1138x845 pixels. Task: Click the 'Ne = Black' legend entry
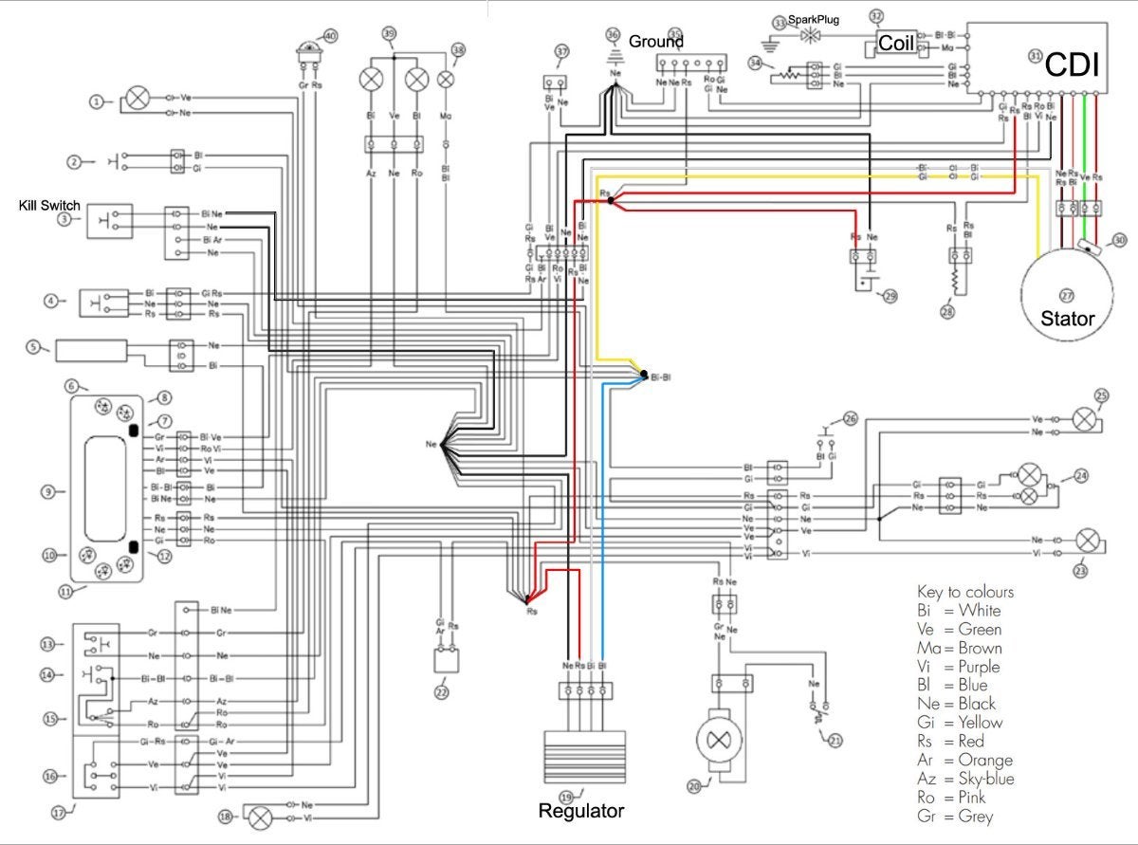coord(957,704)
